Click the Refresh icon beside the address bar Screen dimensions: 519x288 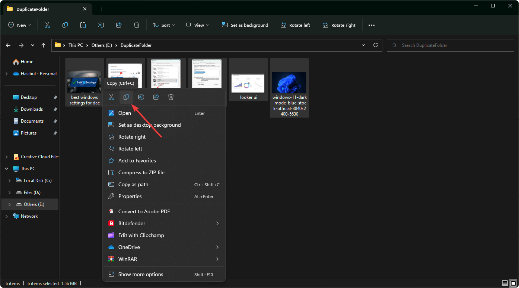376,45
